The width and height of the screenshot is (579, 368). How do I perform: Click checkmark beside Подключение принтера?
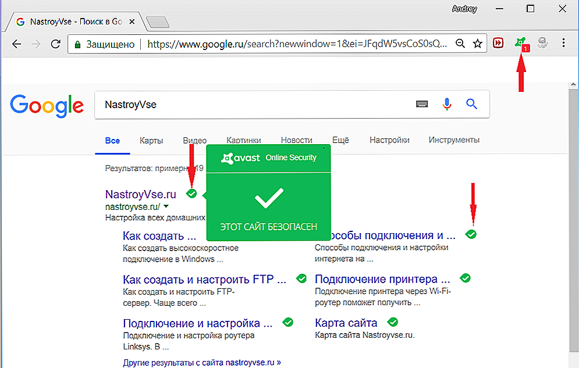pyautogui.click(x=466, y=278)
